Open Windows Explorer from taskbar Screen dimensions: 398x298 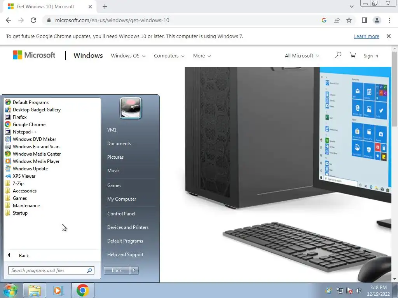[x=35, y=290]
